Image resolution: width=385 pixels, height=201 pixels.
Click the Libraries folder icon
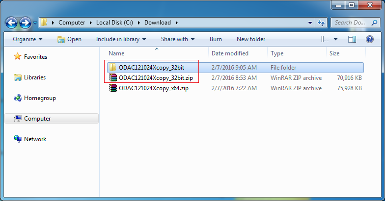[x=18, y=77]
